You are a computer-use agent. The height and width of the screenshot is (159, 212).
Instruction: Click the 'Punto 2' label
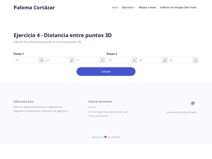(112, 54)
